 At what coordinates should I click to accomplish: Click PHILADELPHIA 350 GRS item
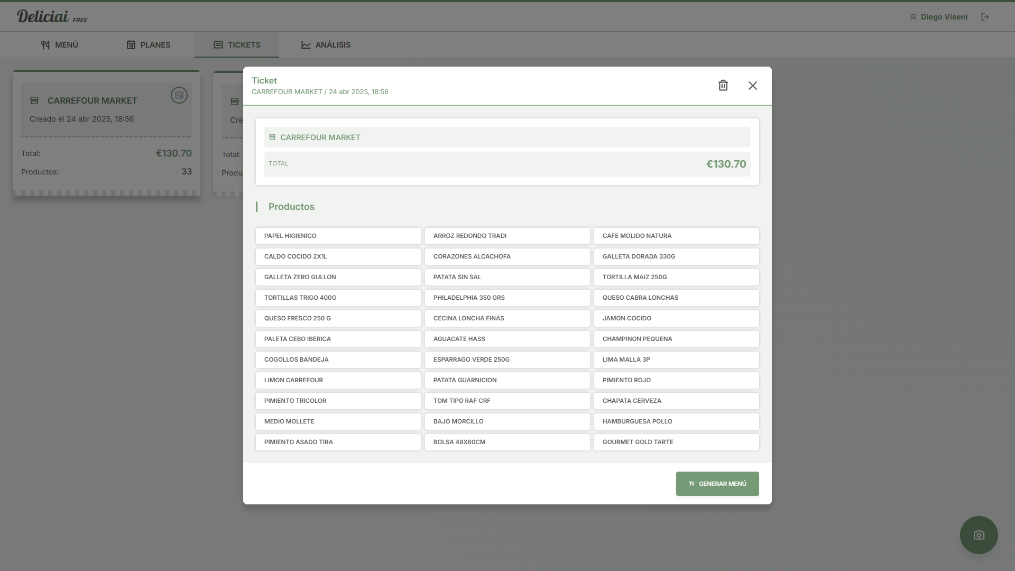click(x=507, y=298)
